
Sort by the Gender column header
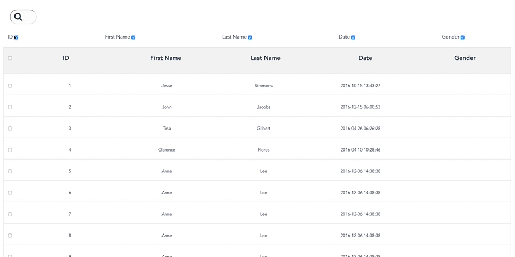click(x=465, y=58)
